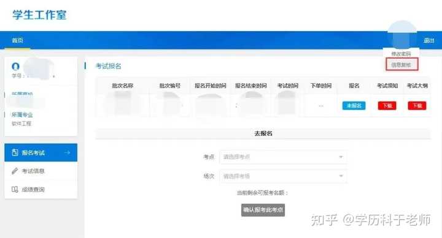The image size is (442, 238).
Task: Click the 报名结束时间 column header
Action: coord(251,86)
